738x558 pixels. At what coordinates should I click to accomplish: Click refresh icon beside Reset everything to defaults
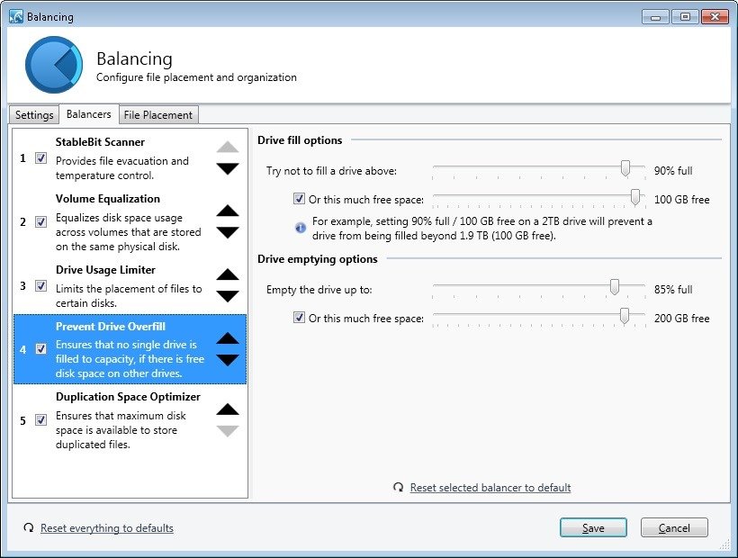click(29, 527)
